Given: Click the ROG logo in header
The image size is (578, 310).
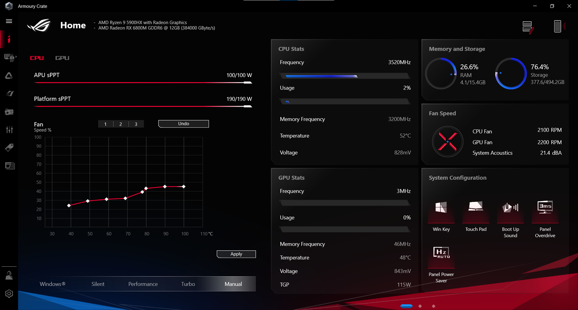Looking at the screenshot, I should [39, 25].
